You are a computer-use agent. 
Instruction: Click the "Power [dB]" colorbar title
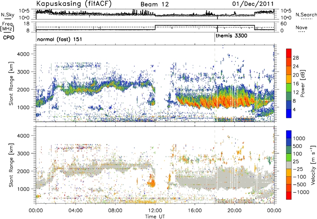point(302,83)
